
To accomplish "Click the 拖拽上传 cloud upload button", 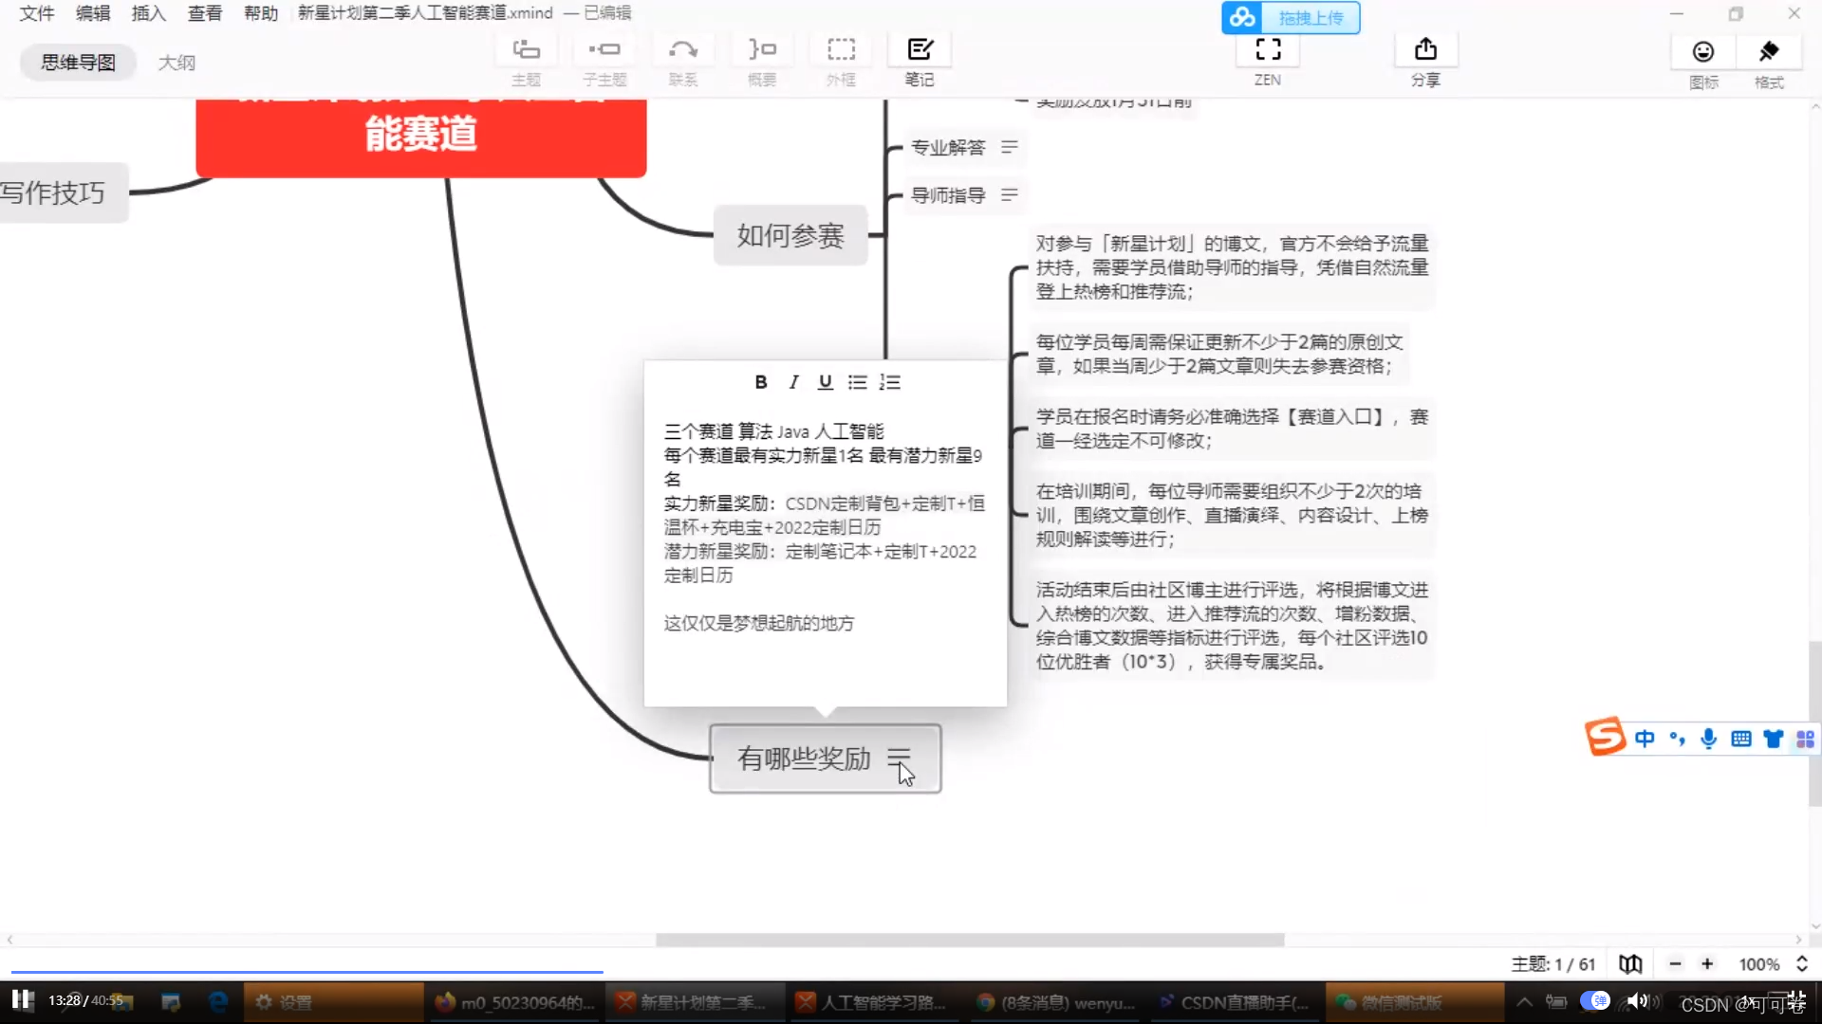I will pos(1291,17).
